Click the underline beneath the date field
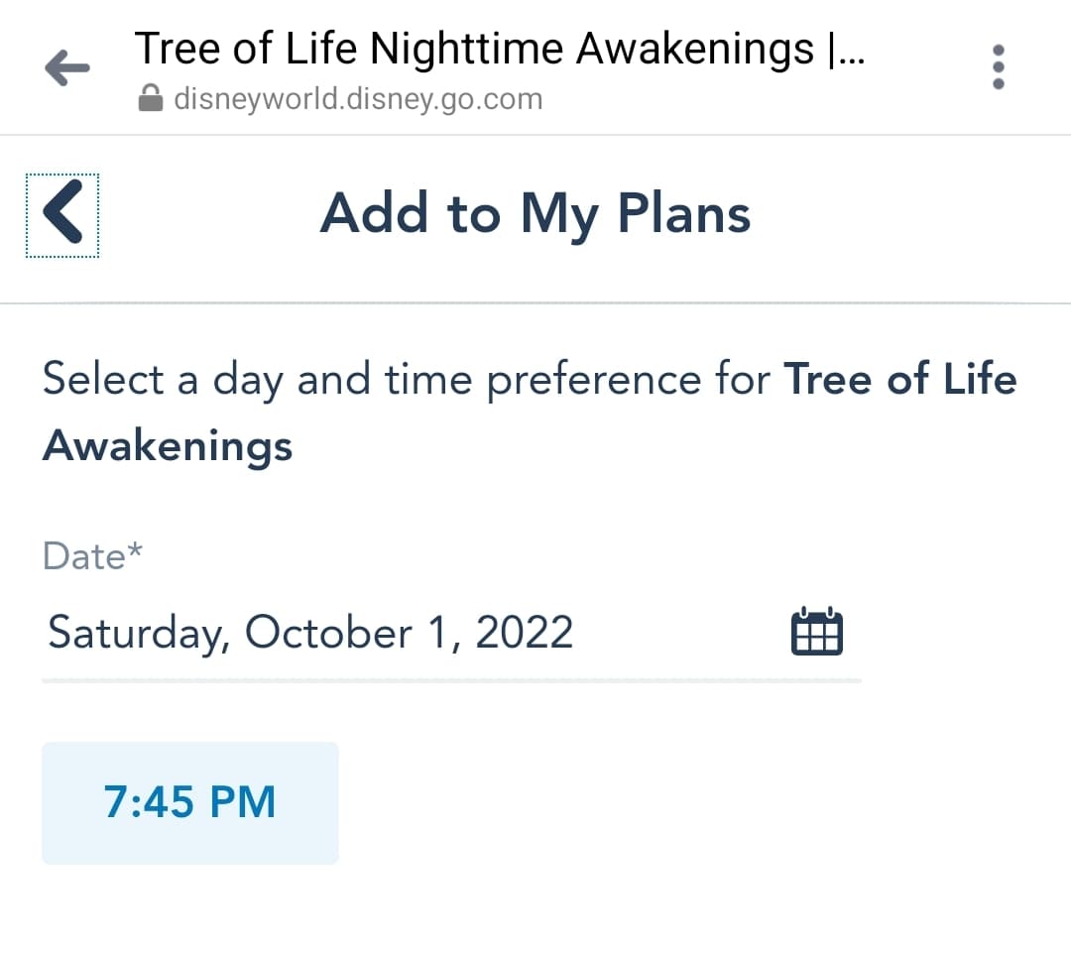The image size is (1071, 956). coord(451,681)
